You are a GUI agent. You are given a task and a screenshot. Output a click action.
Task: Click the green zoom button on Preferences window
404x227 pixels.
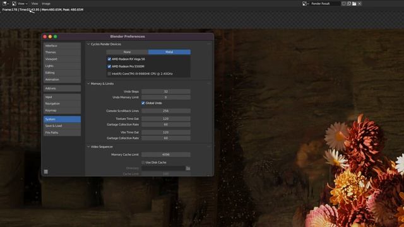point(56,37)
